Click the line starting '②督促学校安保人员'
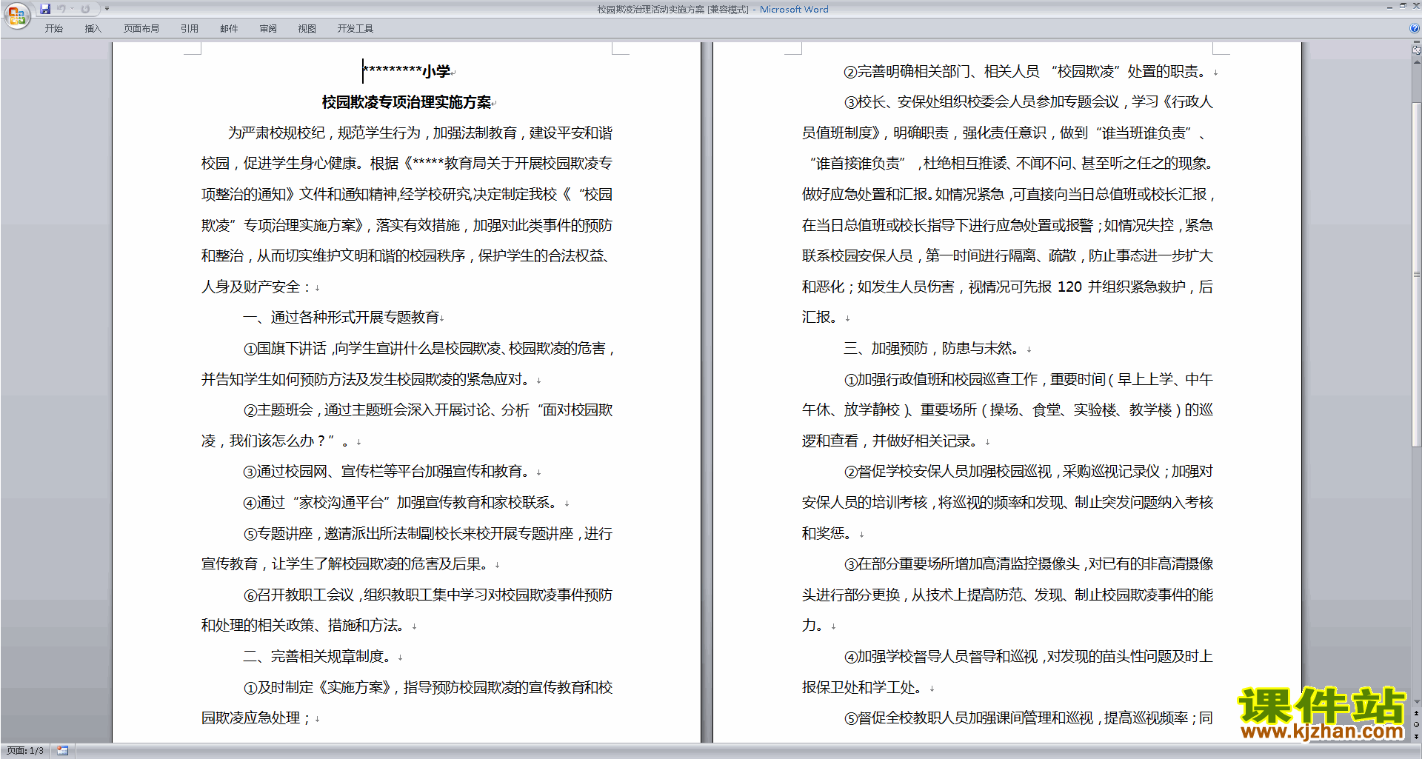Screen dimensions: 1422x759 coord(1029,472)
